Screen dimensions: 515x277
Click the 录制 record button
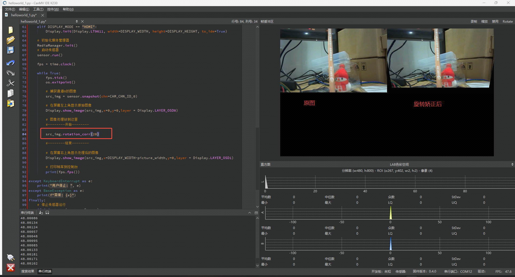(474, 22)
